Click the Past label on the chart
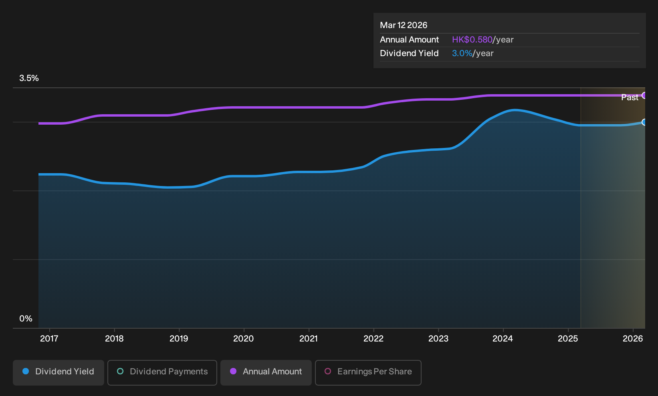 coord(630,97)
